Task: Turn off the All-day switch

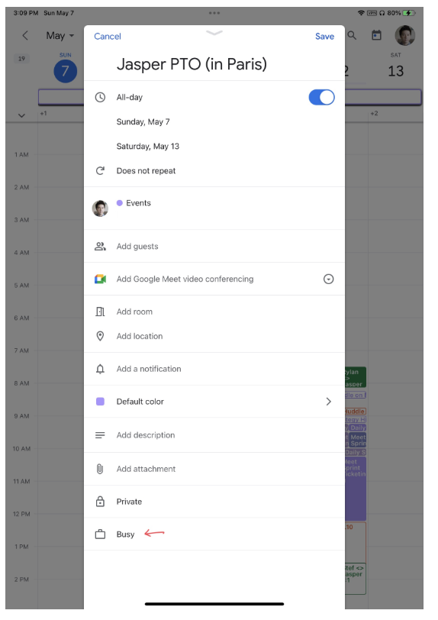Action: (322, 97)
